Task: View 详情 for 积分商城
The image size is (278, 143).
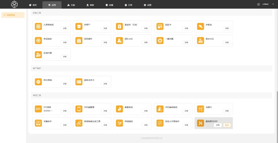Action: [65, 84]
